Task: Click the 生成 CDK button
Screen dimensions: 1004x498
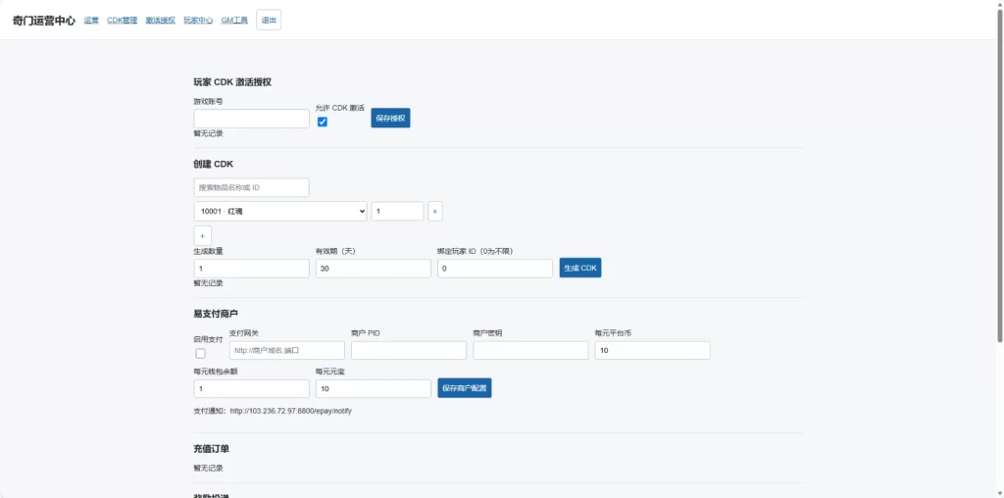Action: point(580,269)
